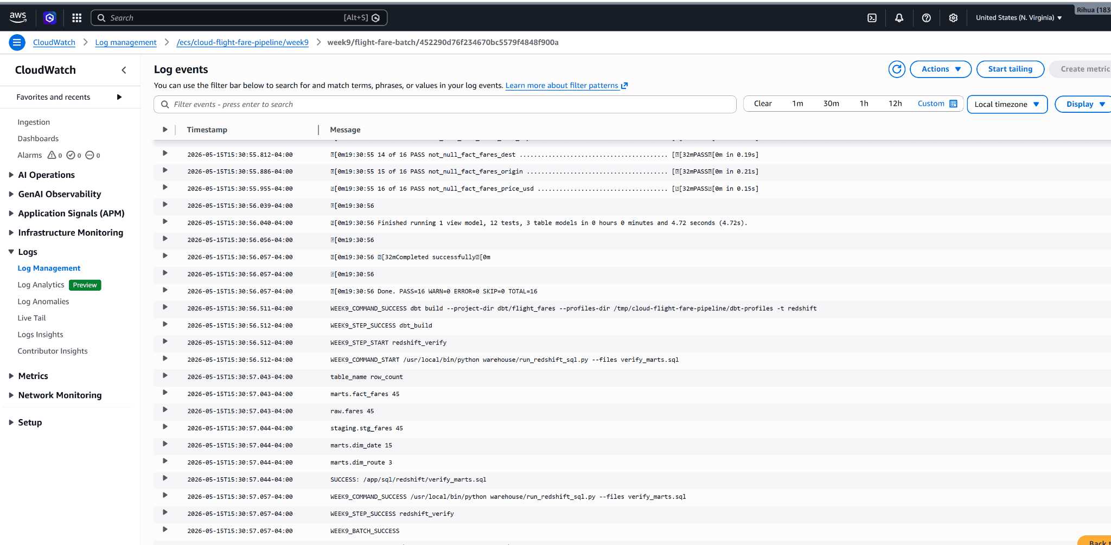The image size is (1111, 545).
Task: Open the help question mark menu
Action: 926,18
